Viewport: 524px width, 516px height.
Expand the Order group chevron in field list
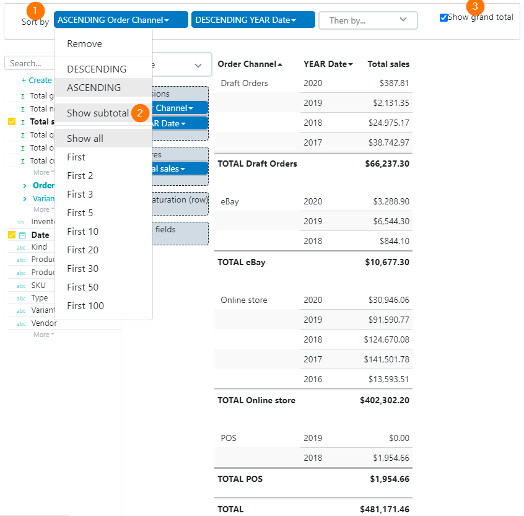click(x=25, y=185)
